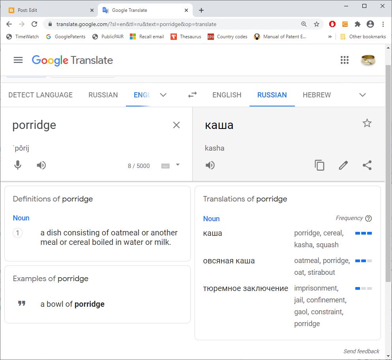Click the address bar URL
392x360 pixels.
(136, 24)
